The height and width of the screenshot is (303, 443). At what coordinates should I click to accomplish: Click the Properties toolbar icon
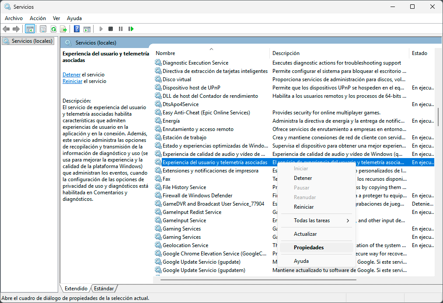pos(43,29)
